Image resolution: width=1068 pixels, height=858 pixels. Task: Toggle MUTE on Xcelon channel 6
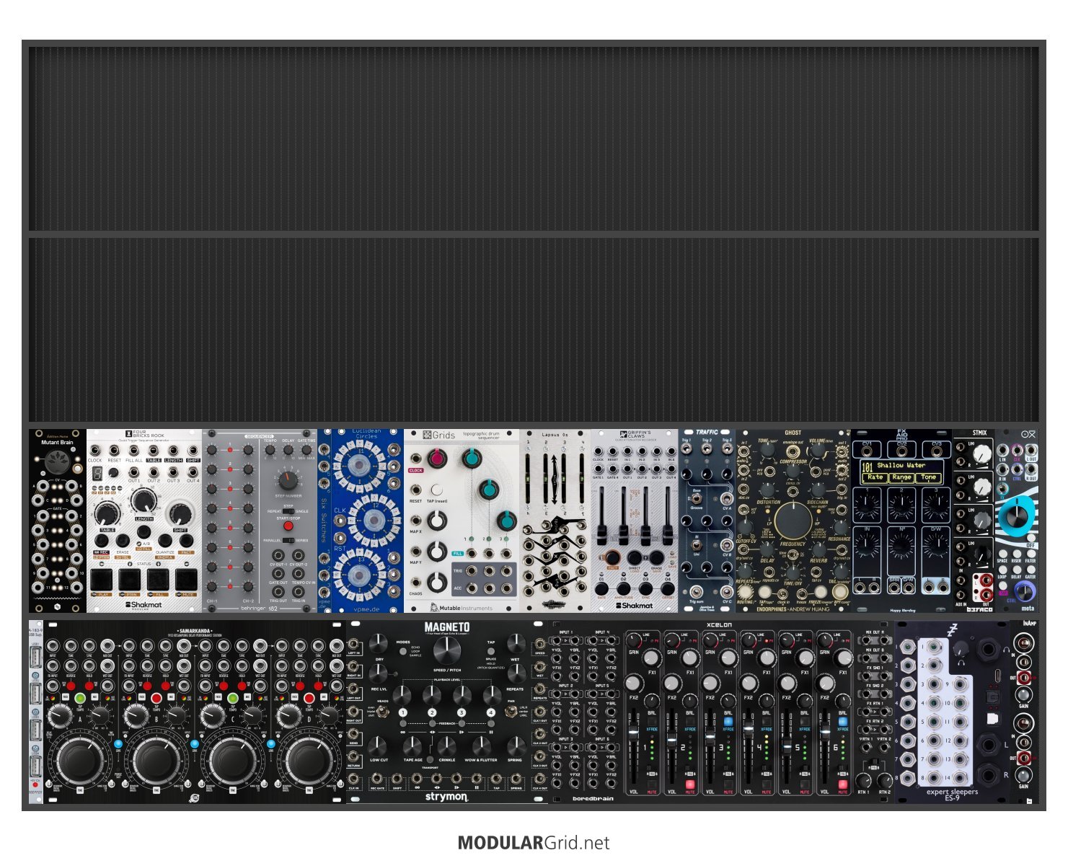(843, 784)
